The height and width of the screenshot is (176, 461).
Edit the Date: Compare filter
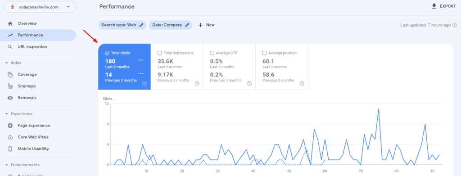pyautogui.click(x=171, y=25)
